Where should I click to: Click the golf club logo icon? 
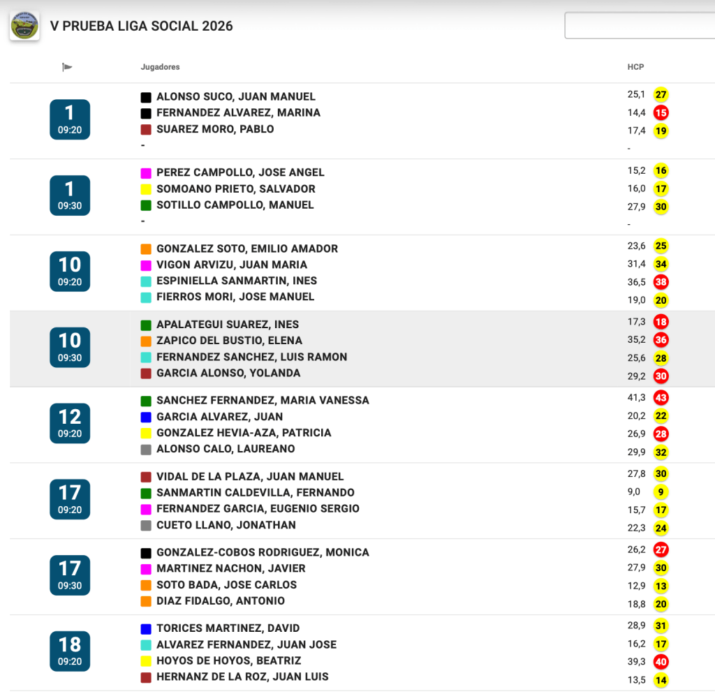(x=24, y=27)
